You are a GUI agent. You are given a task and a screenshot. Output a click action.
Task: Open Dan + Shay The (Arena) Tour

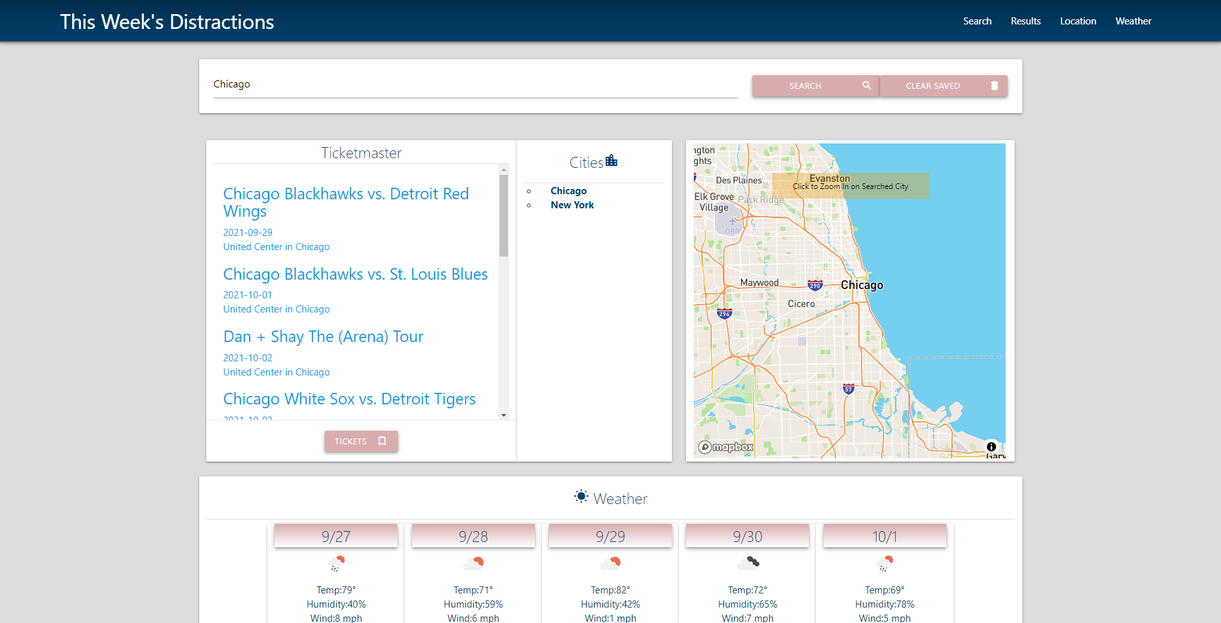323,337
